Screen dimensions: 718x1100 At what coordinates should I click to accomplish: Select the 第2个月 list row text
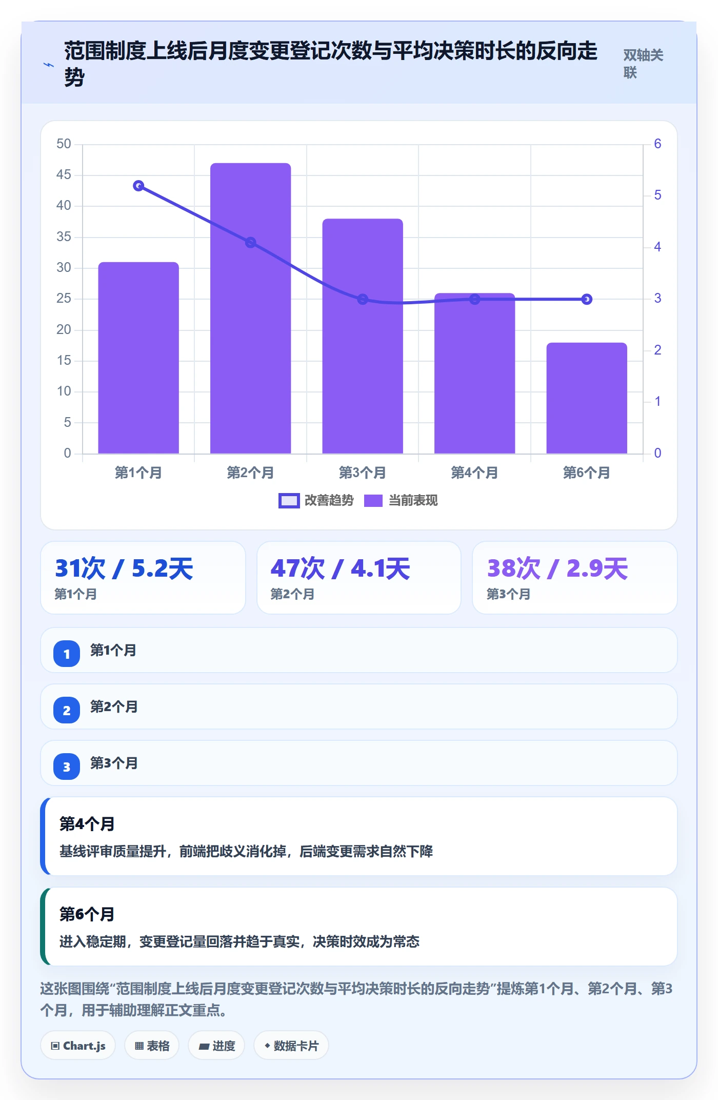(114, 707)
